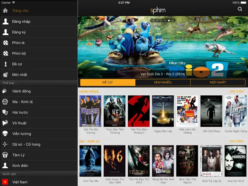The image size is (248, 186).
Task: Click XEM THÊM for Ma - Kinh Dị section
Action: coord(236,141)
